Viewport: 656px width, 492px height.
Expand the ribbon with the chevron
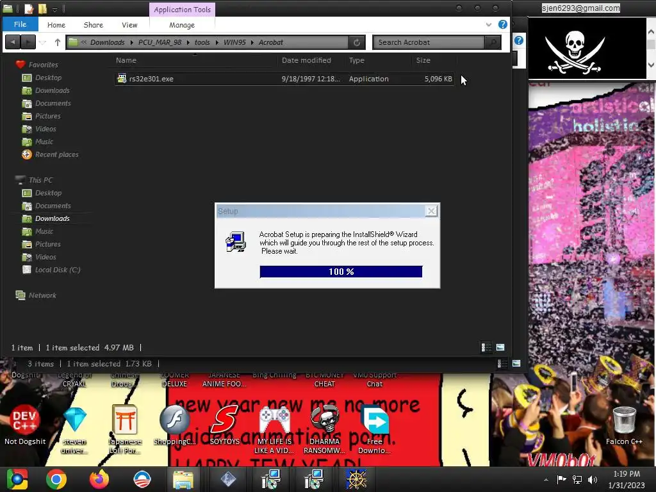[489, 25]
